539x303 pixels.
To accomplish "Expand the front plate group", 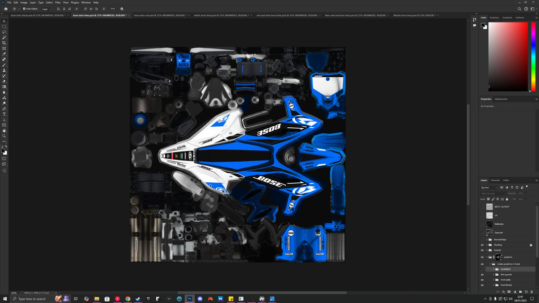I will (x=493, y=280).
